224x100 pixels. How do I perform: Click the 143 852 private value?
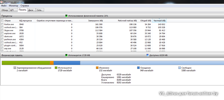coord(162,24)
